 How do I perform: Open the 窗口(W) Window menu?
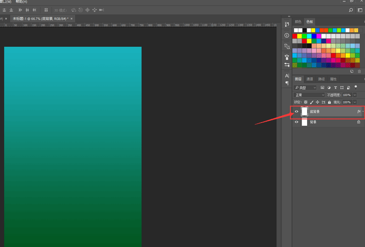pyautogui.click(x=6, y=2)
